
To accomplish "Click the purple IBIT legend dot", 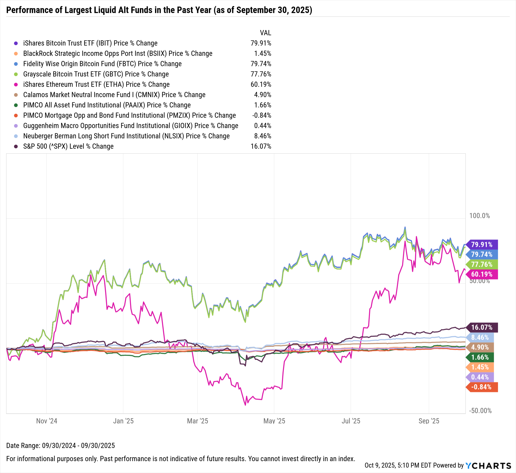I will pos(16,43).
